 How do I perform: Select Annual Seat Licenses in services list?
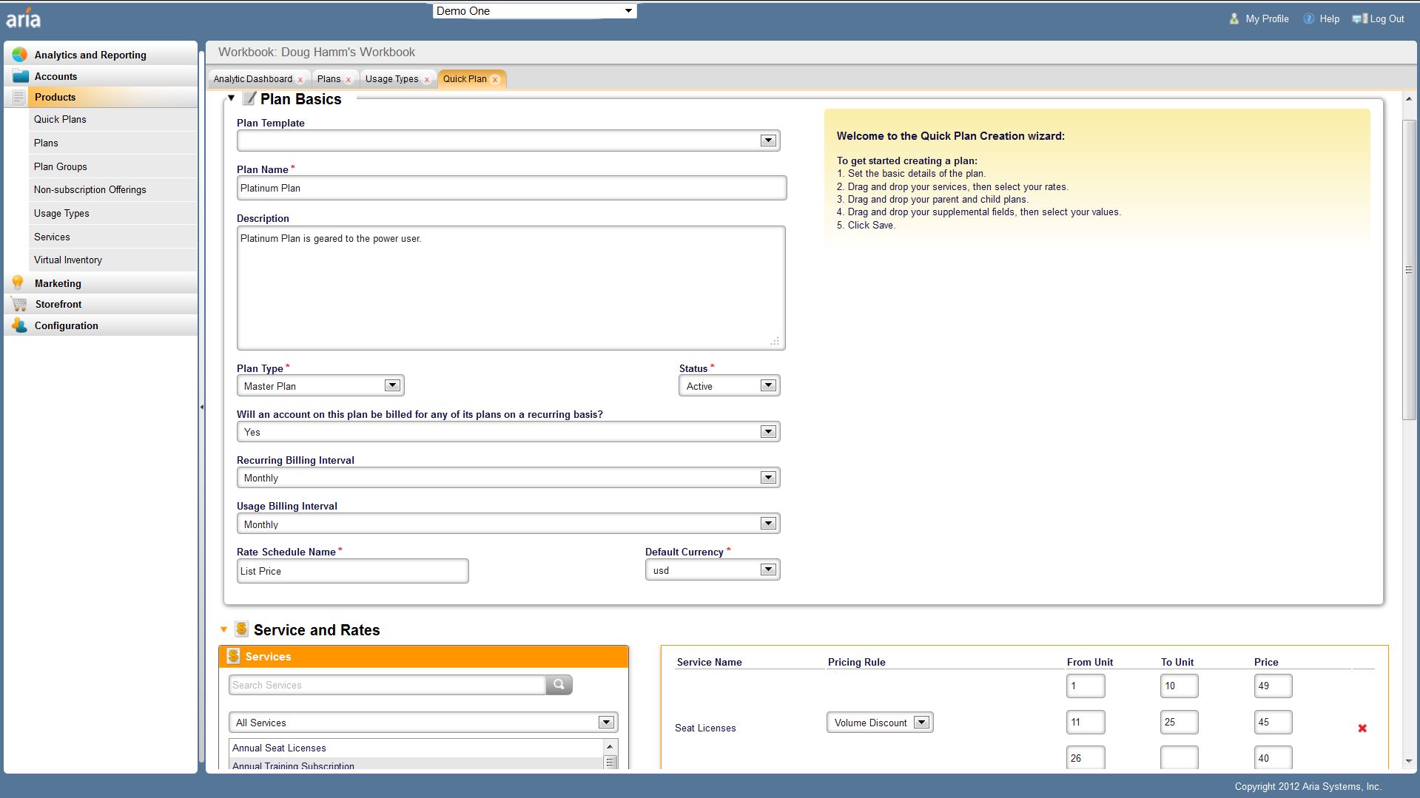[x=417, y=748]
